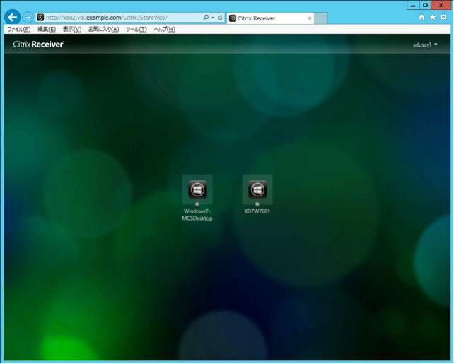Open the xduser1 account dropdown
The height and width of the screenshot is (364, 454).
tap(425, 45)
